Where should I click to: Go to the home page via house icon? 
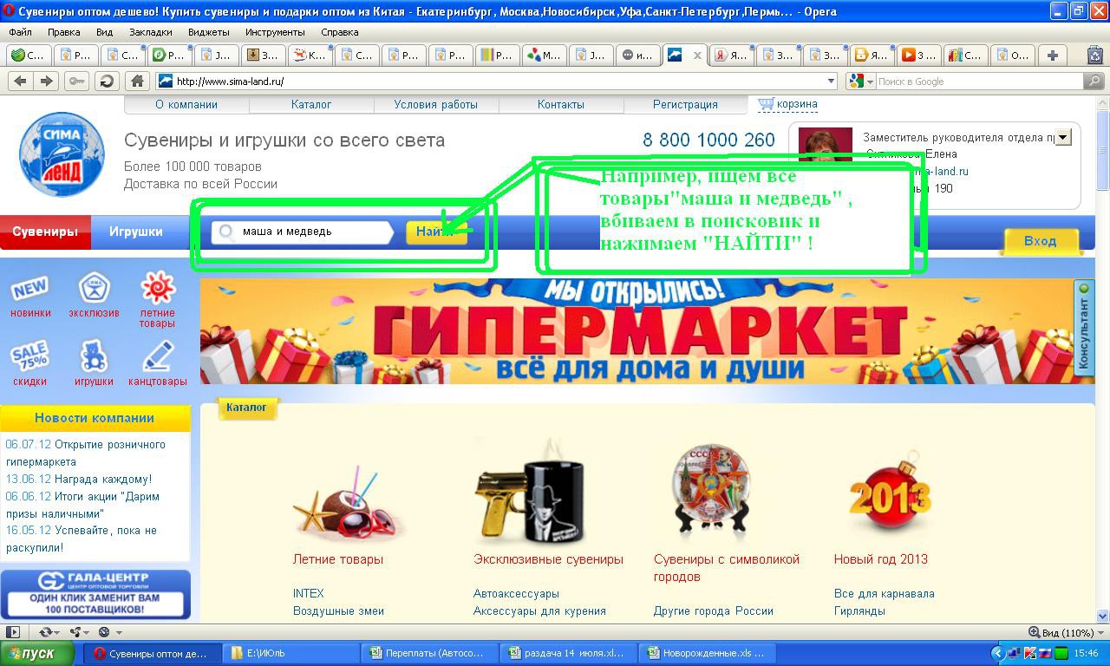[136, 81]
